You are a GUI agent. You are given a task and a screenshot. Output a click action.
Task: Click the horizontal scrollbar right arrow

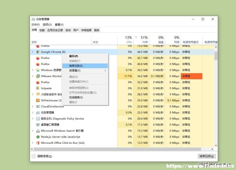[x=212, y=149]
